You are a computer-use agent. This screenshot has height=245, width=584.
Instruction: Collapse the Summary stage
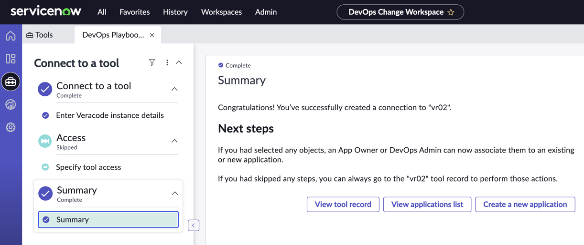175,194
